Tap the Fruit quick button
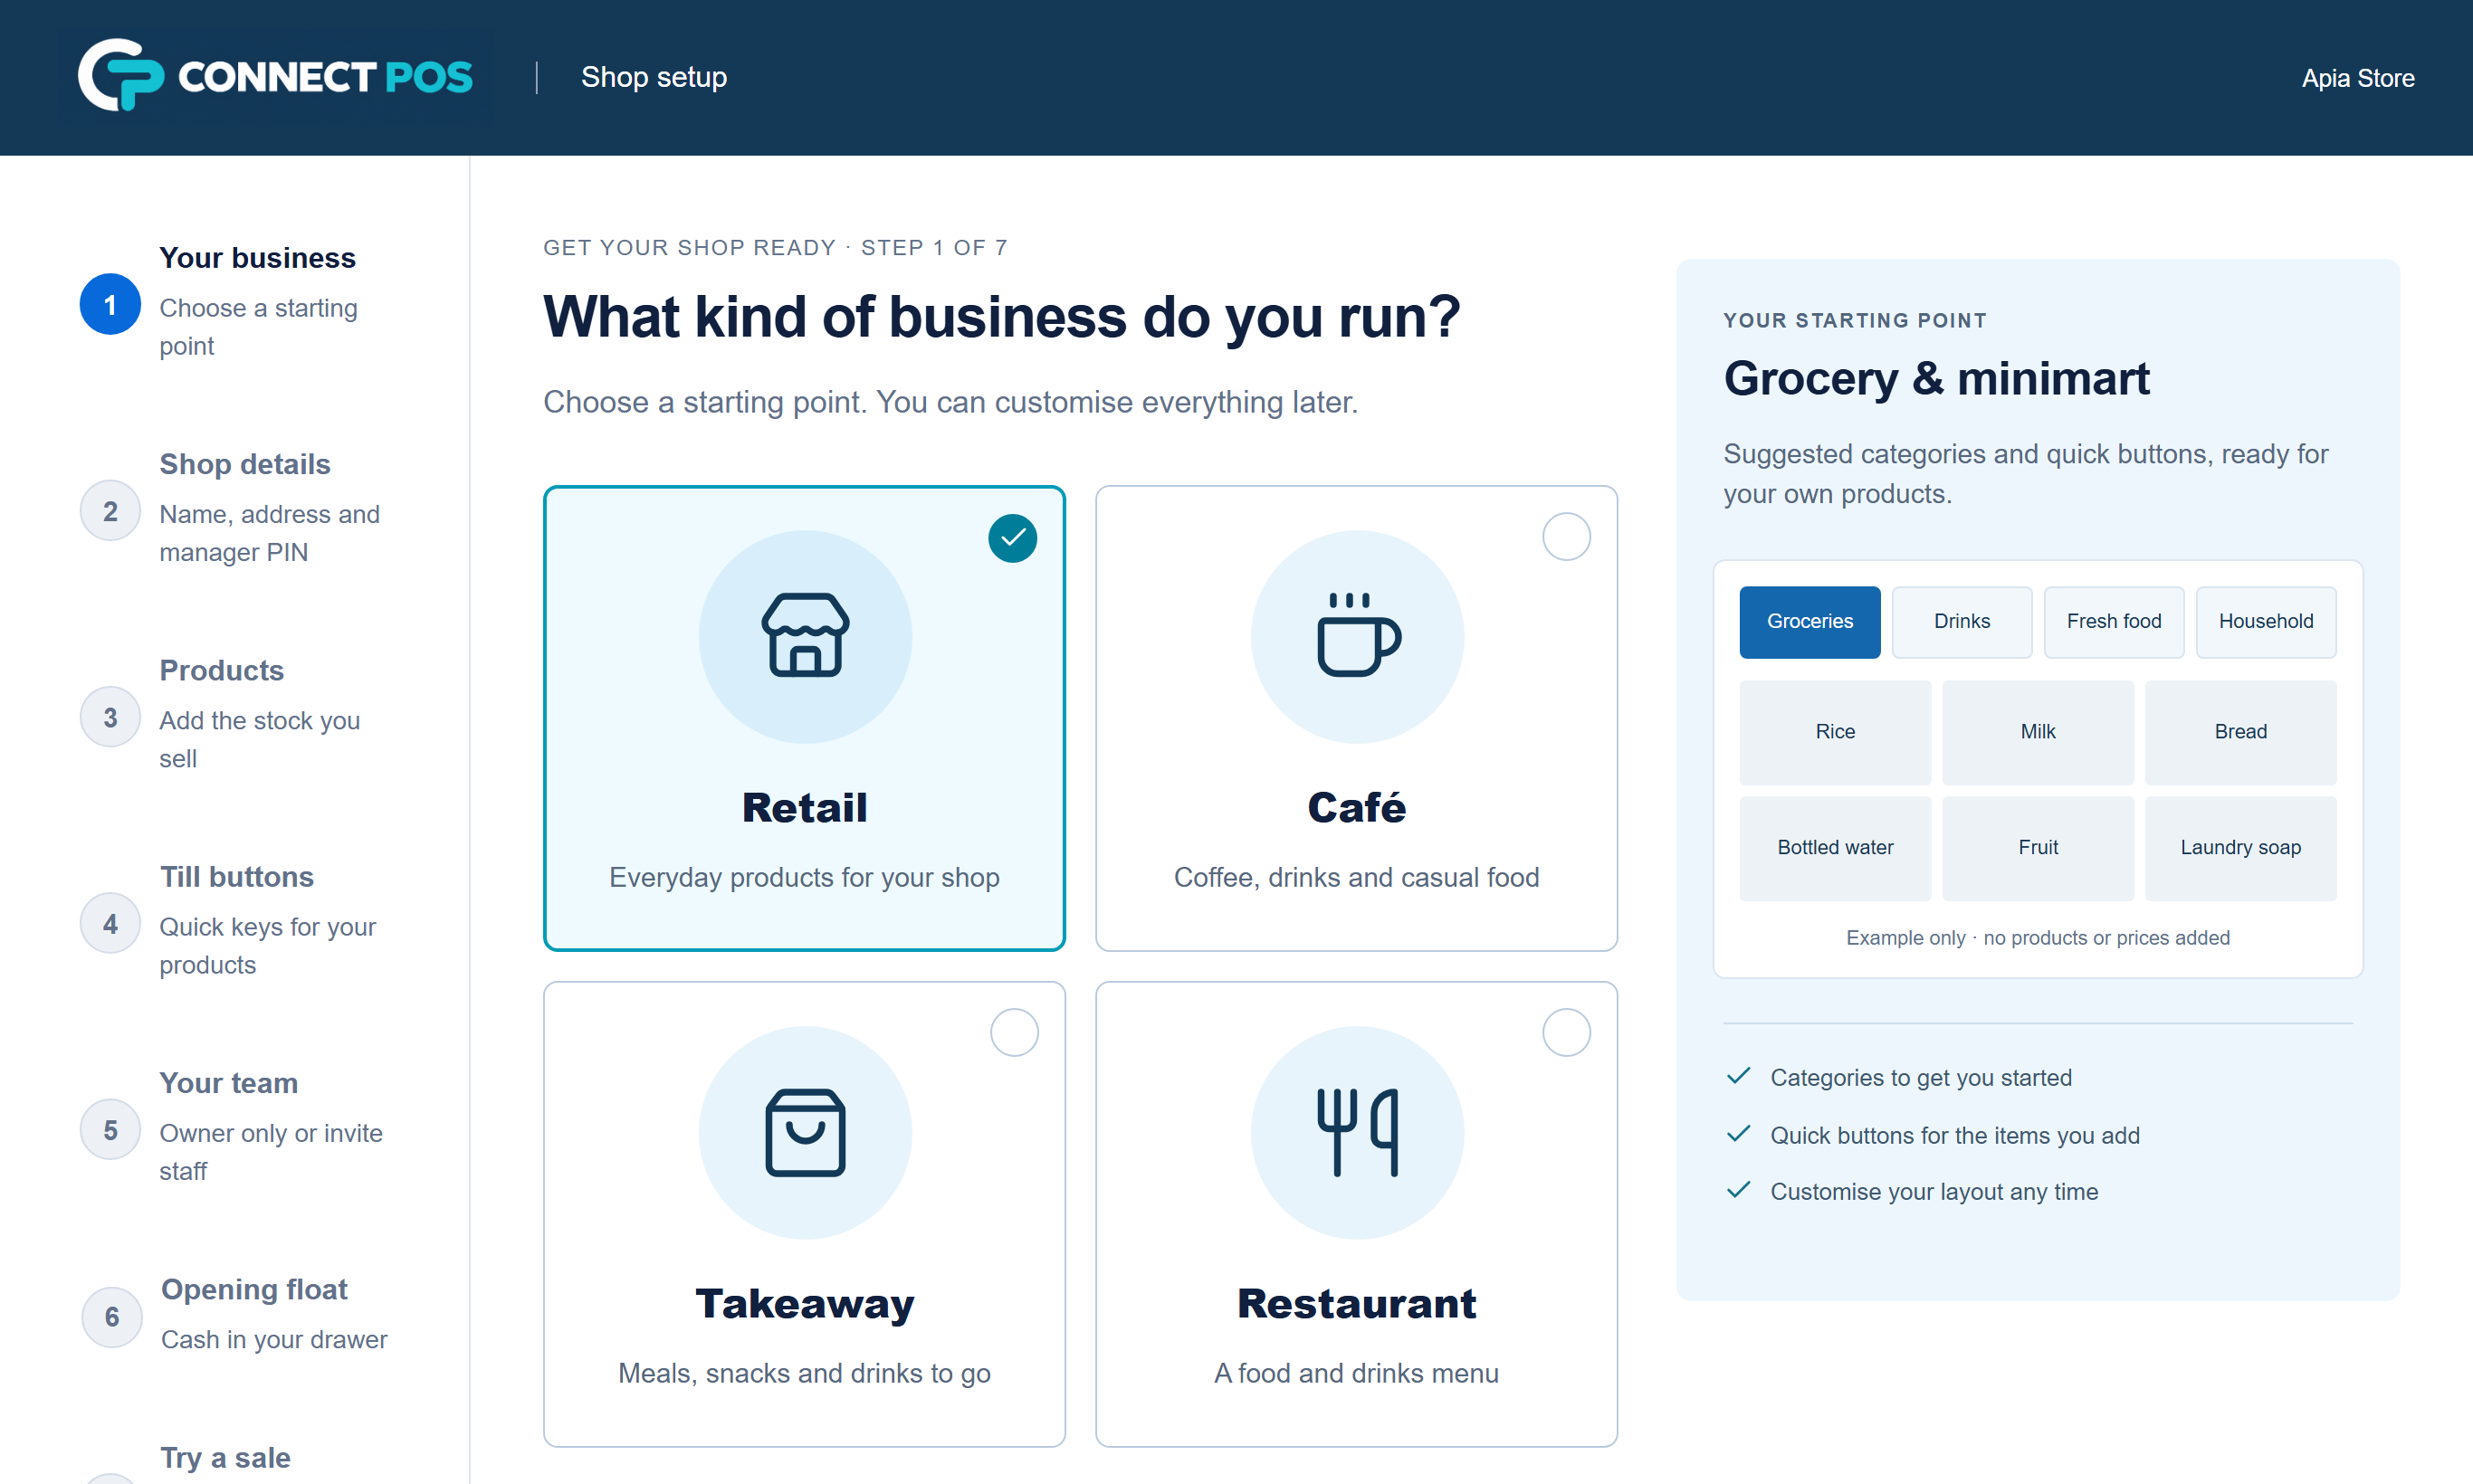This screenshot has height=1484, width=2473. click(2038, 848)
